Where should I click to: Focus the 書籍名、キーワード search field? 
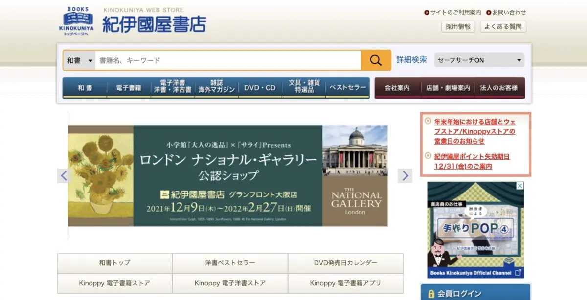228,60
